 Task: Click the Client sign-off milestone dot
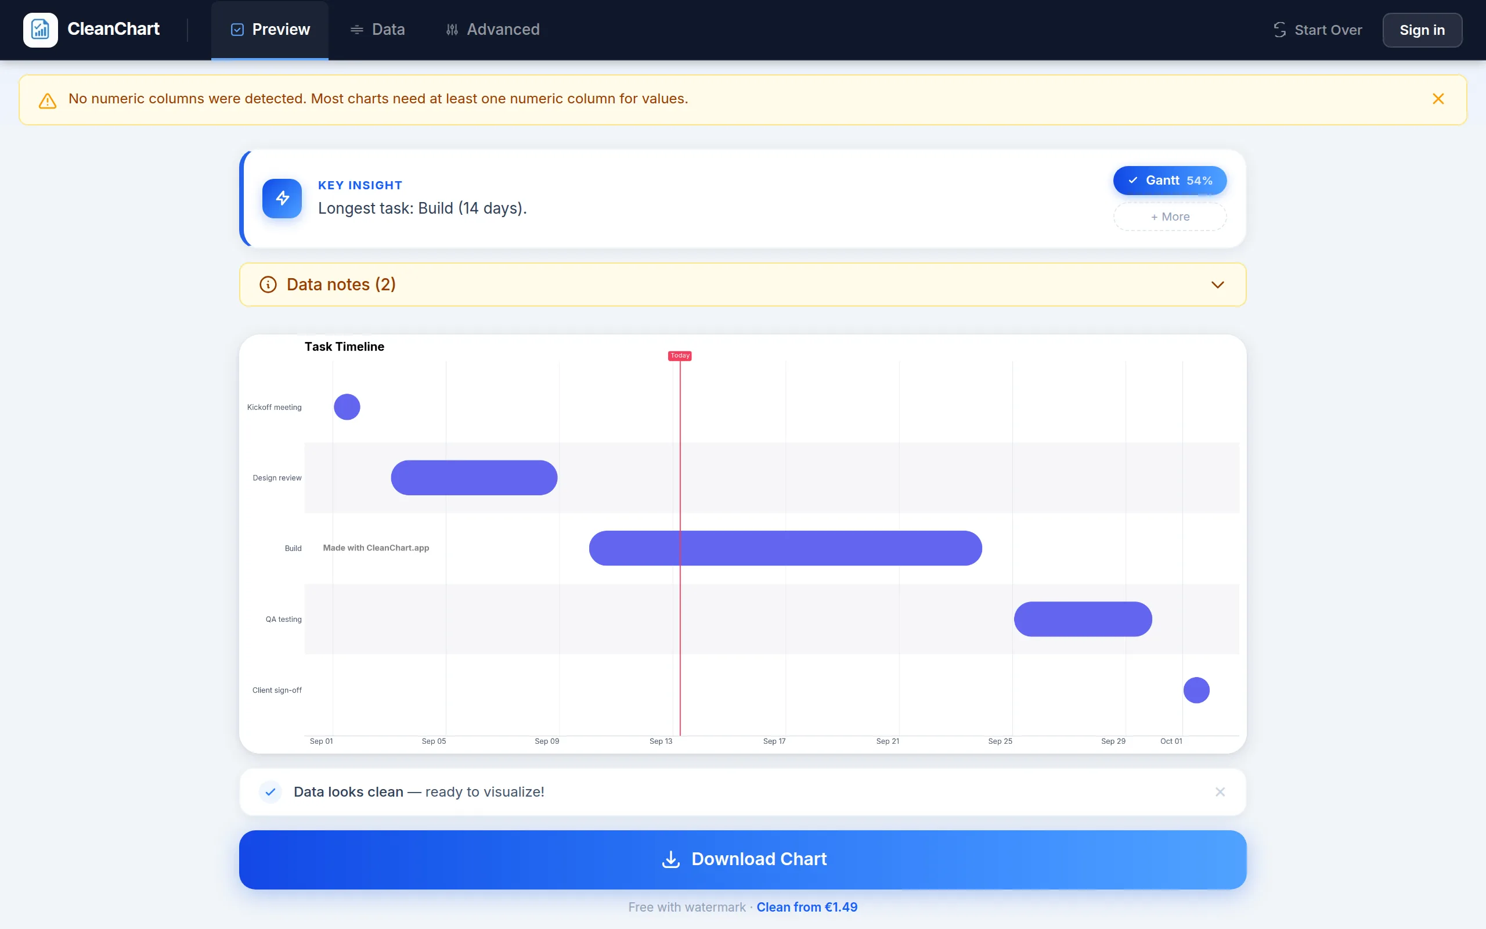1196,690
